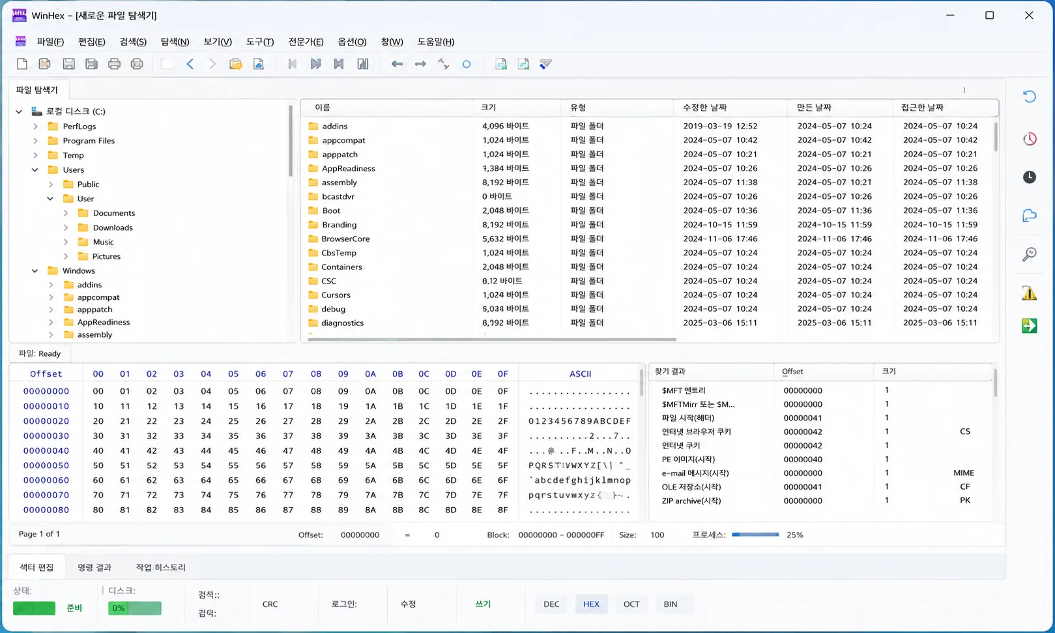Viewport: 1055px width, 633px height.
Task: Click the blue refresh arrow sidebar icon
Action: [1030, 96]
